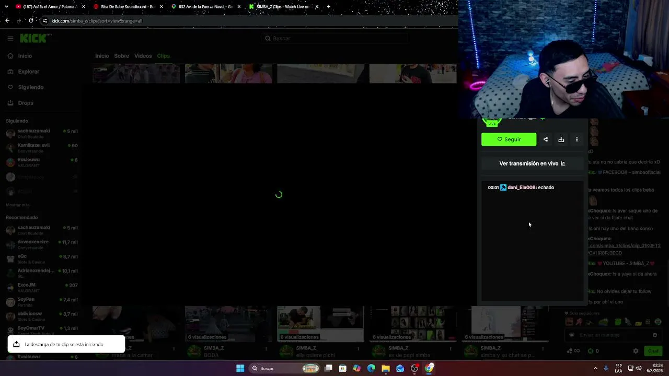Open File Explorer from the taskbar

[x=385, y=368]
